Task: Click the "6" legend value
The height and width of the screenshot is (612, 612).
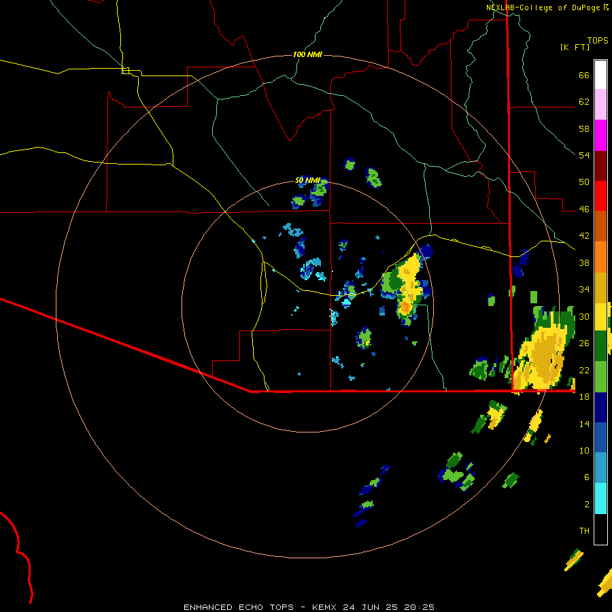Action: click(587, 477)
